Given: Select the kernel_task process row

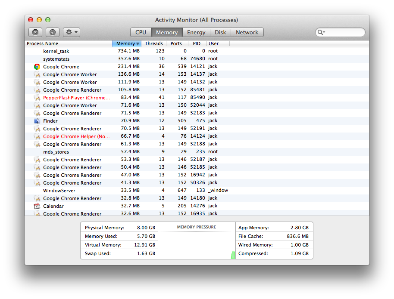Looking at the screenshot, I should pyautogui.click(x=197, y=51).
